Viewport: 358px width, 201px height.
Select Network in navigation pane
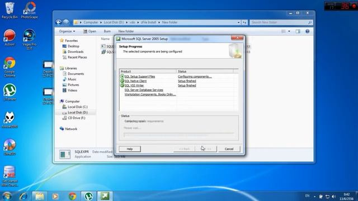[71, 129]
